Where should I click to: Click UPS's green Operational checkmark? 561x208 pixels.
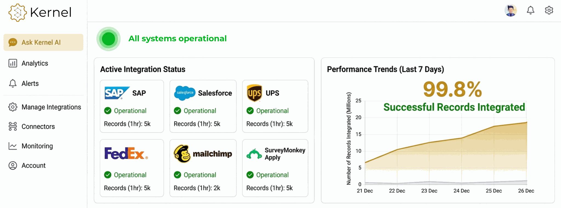click(x=250, y=111)
